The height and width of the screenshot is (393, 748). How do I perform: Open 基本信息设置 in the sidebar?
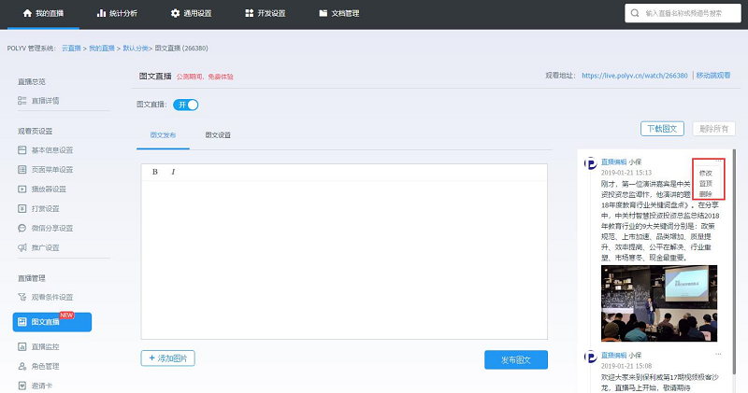tap(51, 150)
